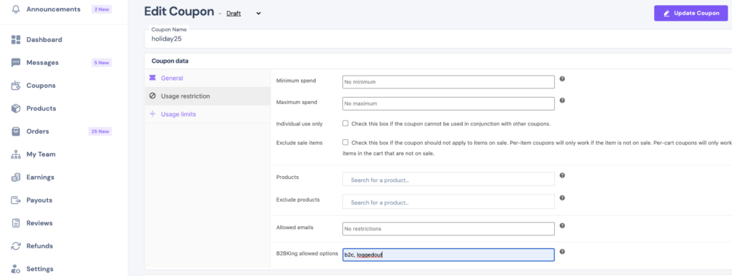Image resolution: width=732 pixels, height=276 pixels.
Task: Select the Usage restriction tab
Action: [207, 96]
